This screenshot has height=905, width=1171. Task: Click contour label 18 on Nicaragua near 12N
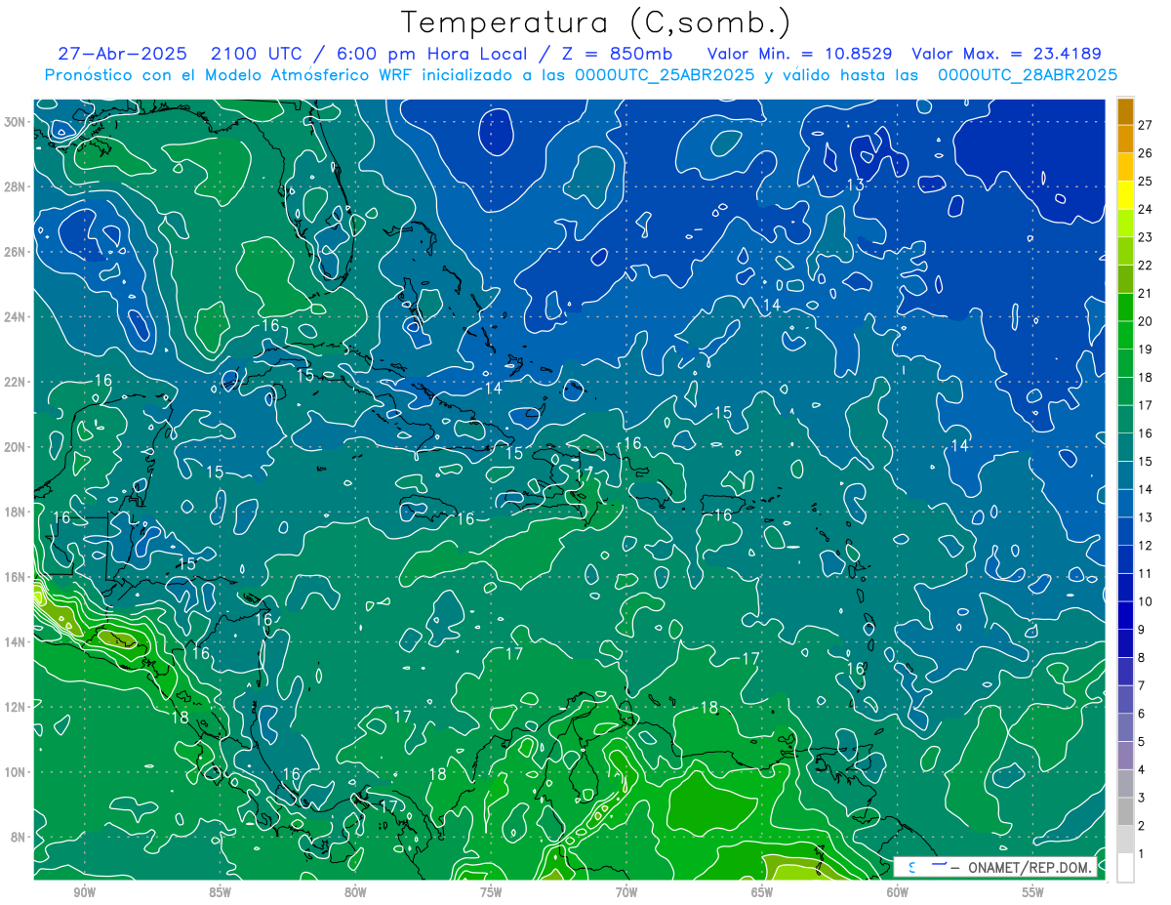(x=180, y=717)
